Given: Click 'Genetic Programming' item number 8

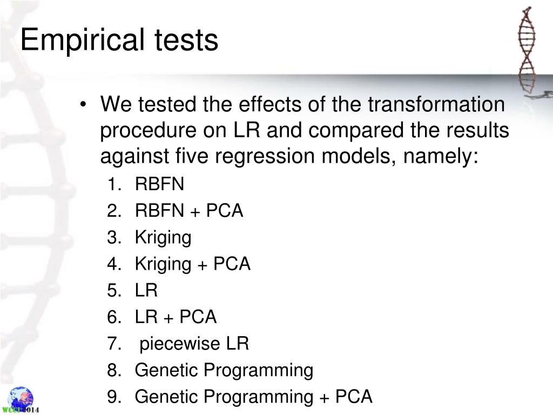Looking at the screenshot, I should (x=224, y=370).
